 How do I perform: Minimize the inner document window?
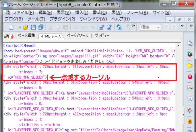point(170,19)
